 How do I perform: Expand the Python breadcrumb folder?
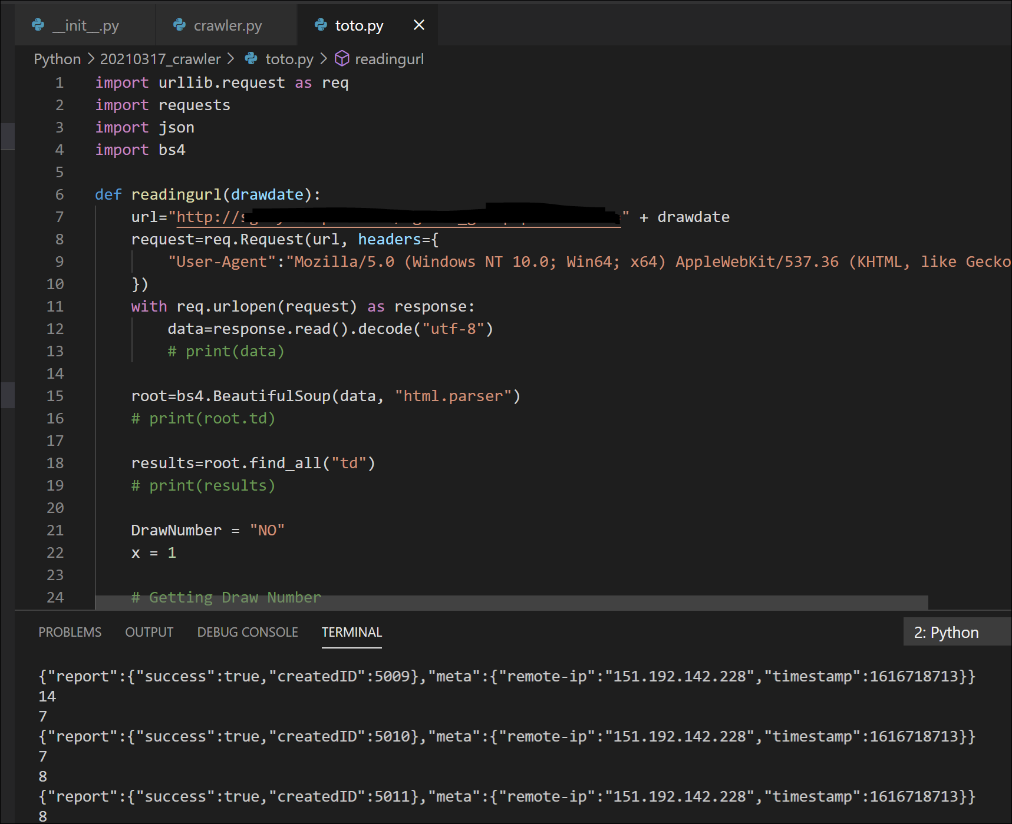coord(57,59)
